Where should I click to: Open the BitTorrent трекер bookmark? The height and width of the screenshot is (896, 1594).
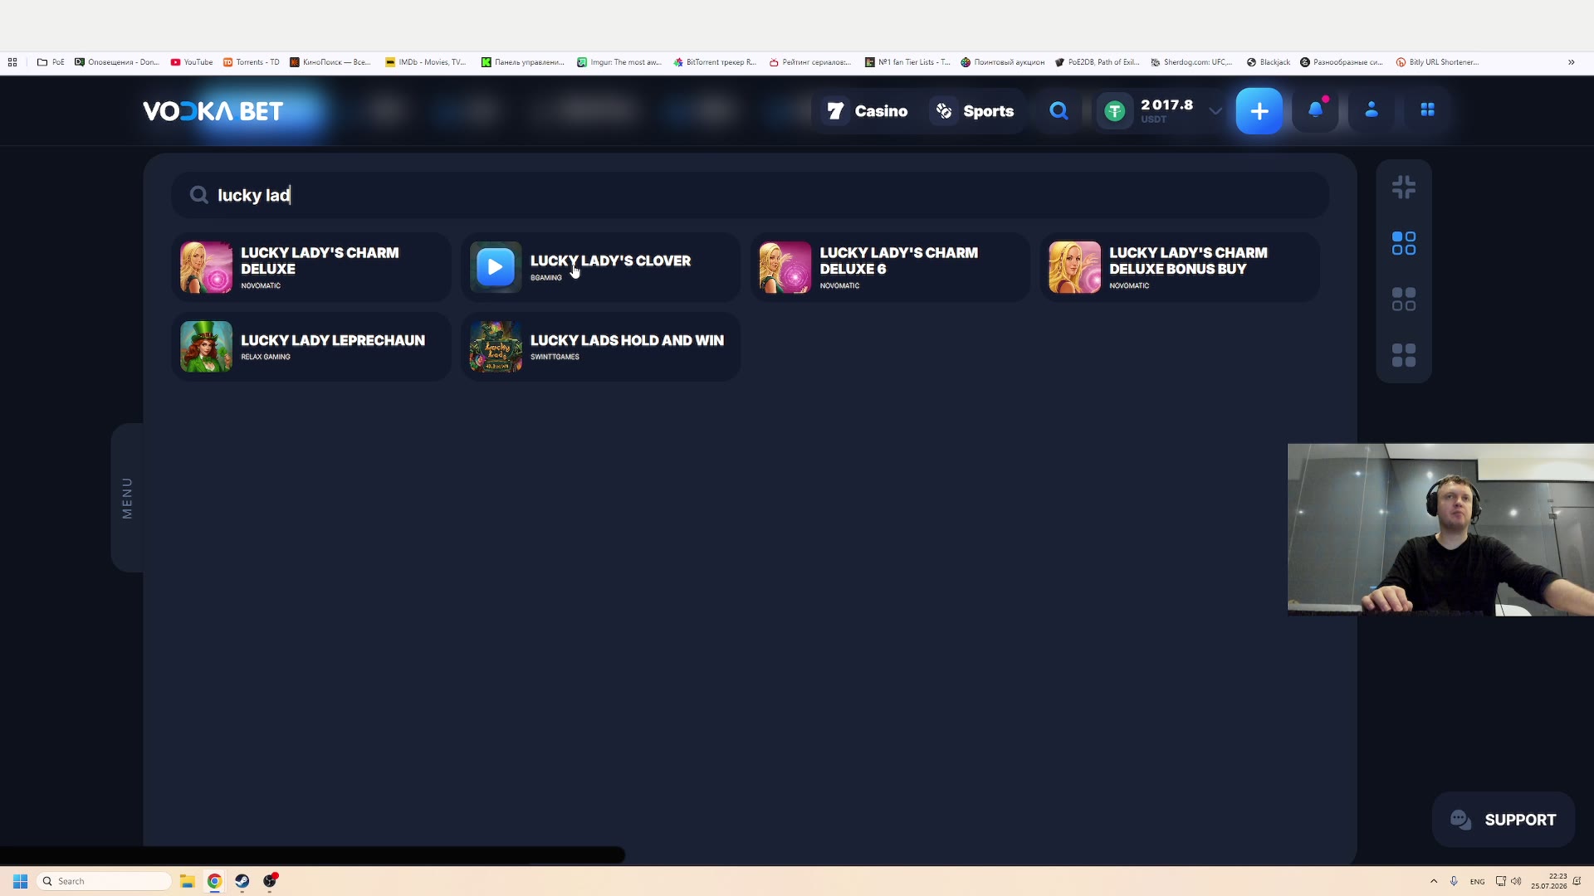point(716,62)
